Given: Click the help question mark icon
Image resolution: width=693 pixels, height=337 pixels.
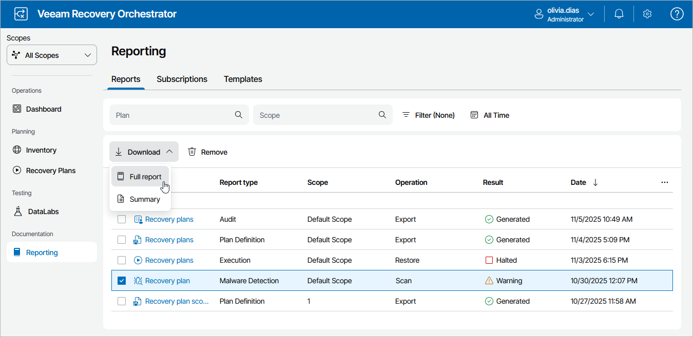Looking at the screenshot, I should pos(677,14).
